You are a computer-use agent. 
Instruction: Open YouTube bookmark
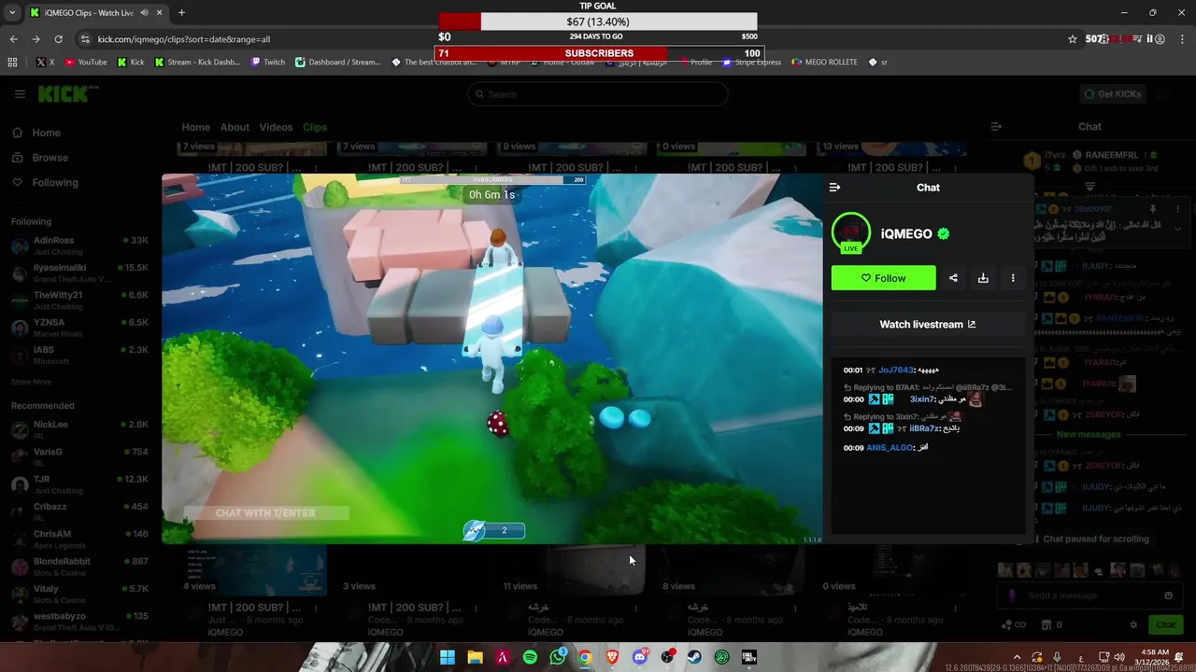pyautogui.click(x=86, y=63)
